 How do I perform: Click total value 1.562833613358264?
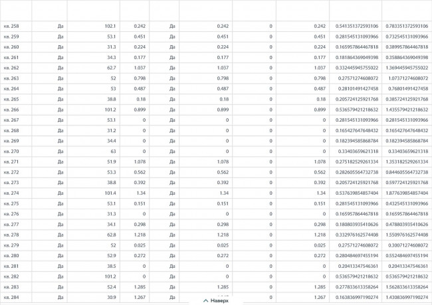pyautogui.click(x=407, y=287)
